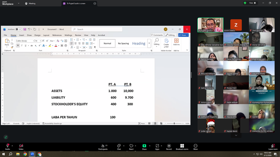This screenshot has width=280, height=157.
Task: Toggle AutoSave switch in Word
Action: click(18, 29)
